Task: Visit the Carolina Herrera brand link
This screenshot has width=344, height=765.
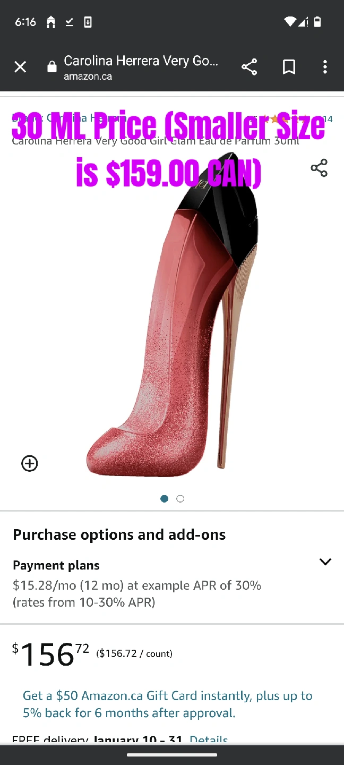Action: pos(69,118)
